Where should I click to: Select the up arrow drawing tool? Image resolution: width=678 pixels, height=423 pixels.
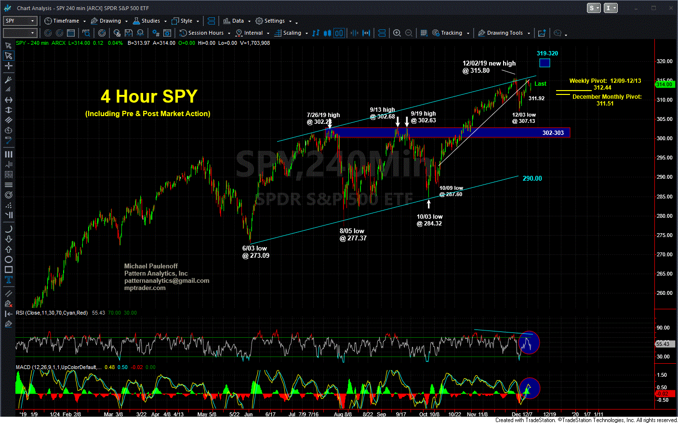(8, 249)
